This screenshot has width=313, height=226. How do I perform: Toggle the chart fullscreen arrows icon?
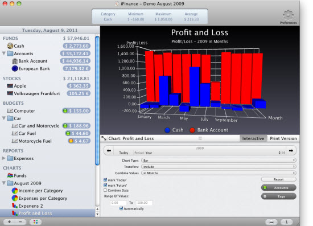point(104,138)
